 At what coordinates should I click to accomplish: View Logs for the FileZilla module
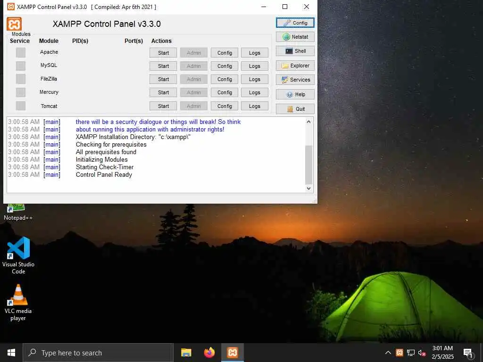[x=255, y=79]
